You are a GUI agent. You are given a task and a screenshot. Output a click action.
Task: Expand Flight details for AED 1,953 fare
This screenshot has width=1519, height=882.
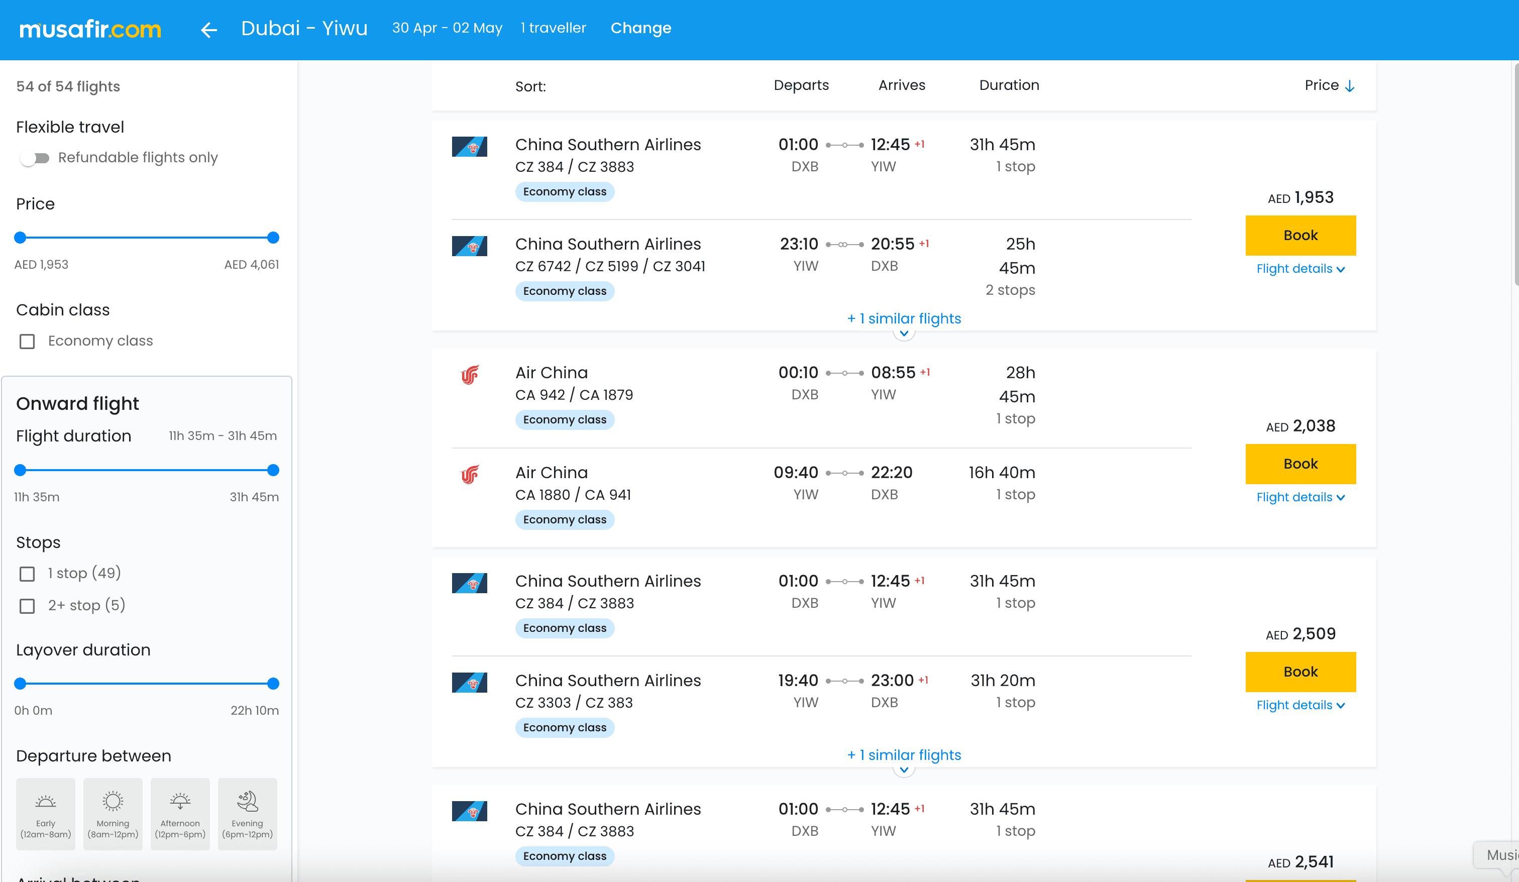1300,269
